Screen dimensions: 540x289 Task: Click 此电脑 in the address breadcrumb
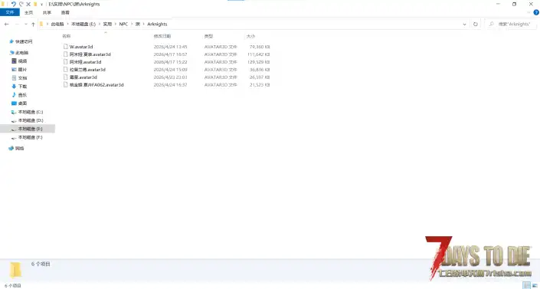tap(57, 24)
